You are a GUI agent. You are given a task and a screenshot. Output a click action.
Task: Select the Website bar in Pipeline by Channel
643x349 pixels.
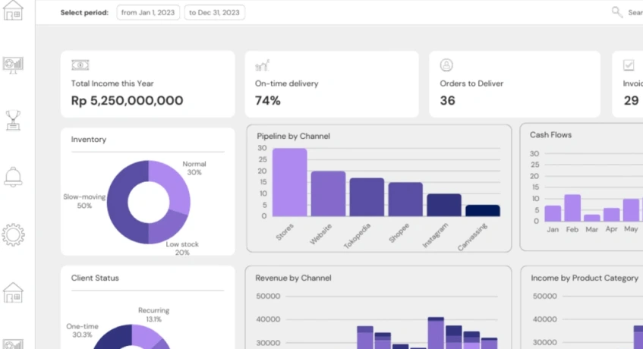tap(328, 193)
